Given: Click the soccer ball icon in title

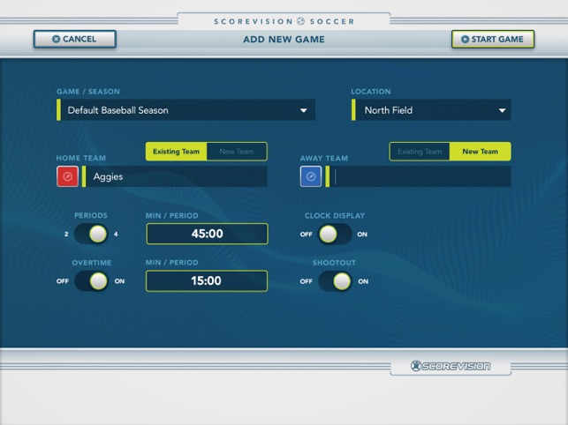Looking at the screenshot, I should [301, 21].
